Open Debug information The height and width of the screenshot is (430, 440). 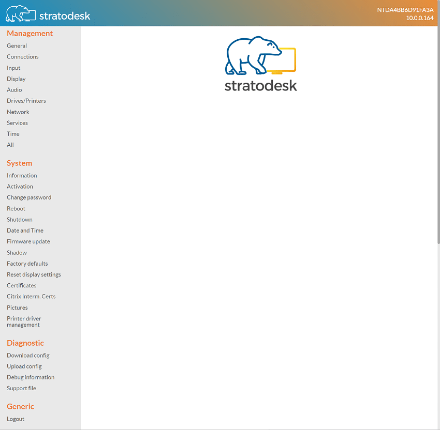click(x=31, y=377)
